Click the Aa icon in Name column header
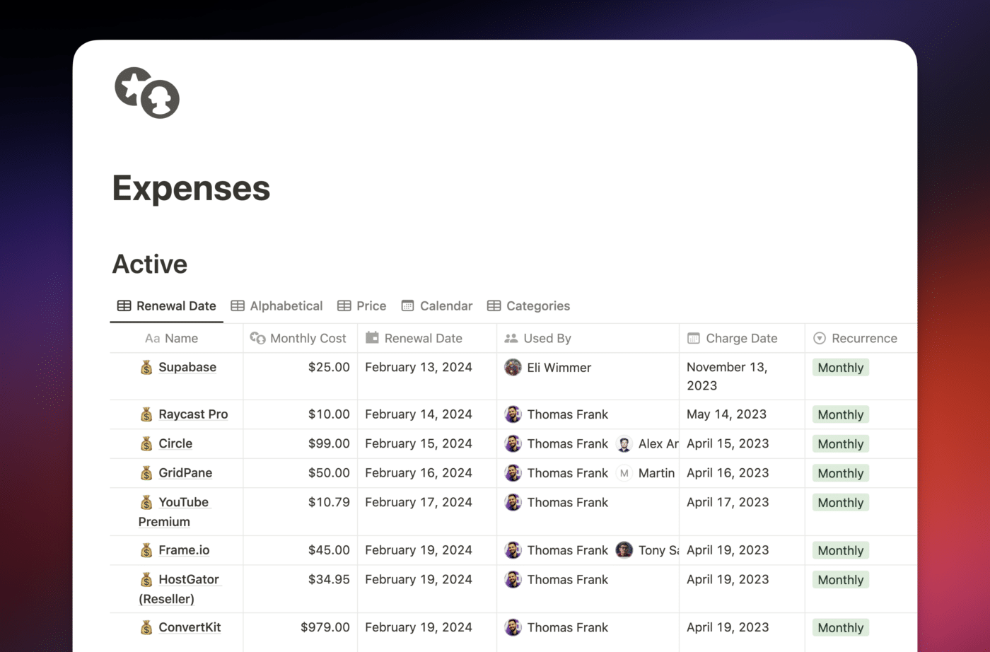The width and height of the screenshot is (990, 652). click(x=151, y=338)
